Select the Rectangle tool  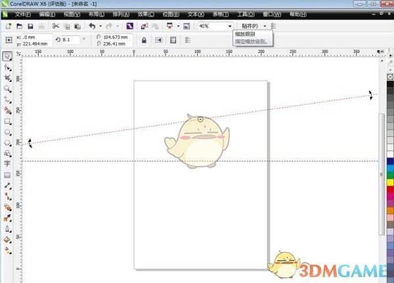[x=8, y=121]
